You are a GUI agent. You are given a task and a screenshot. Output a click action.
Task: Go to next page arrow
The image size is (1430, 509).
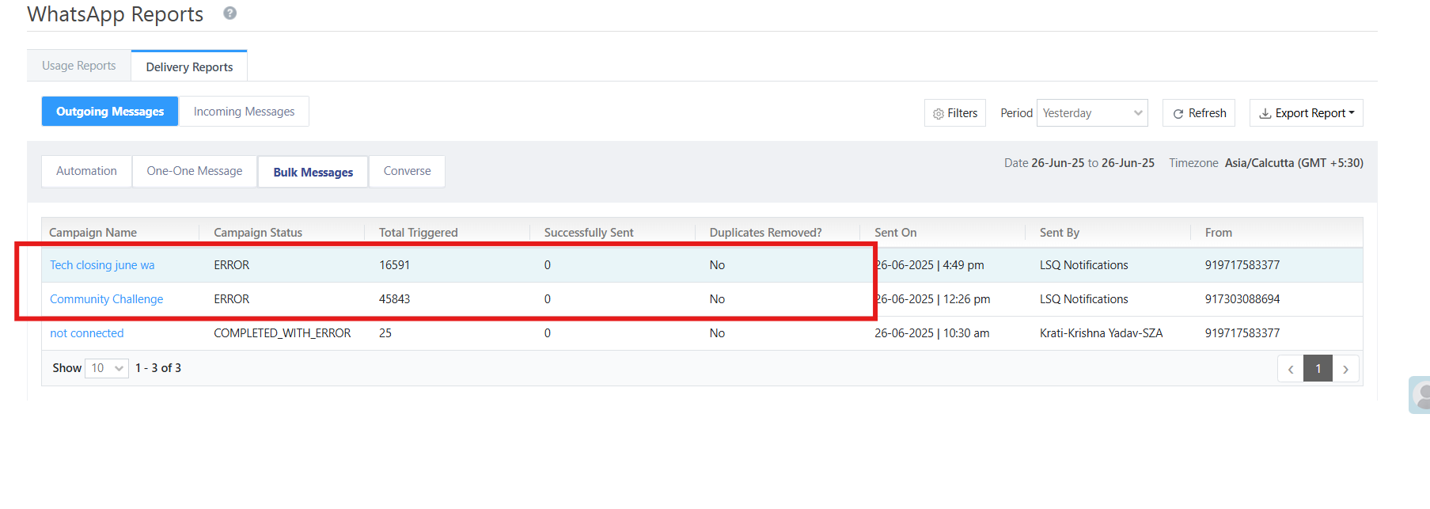(x=1345, y=369)
